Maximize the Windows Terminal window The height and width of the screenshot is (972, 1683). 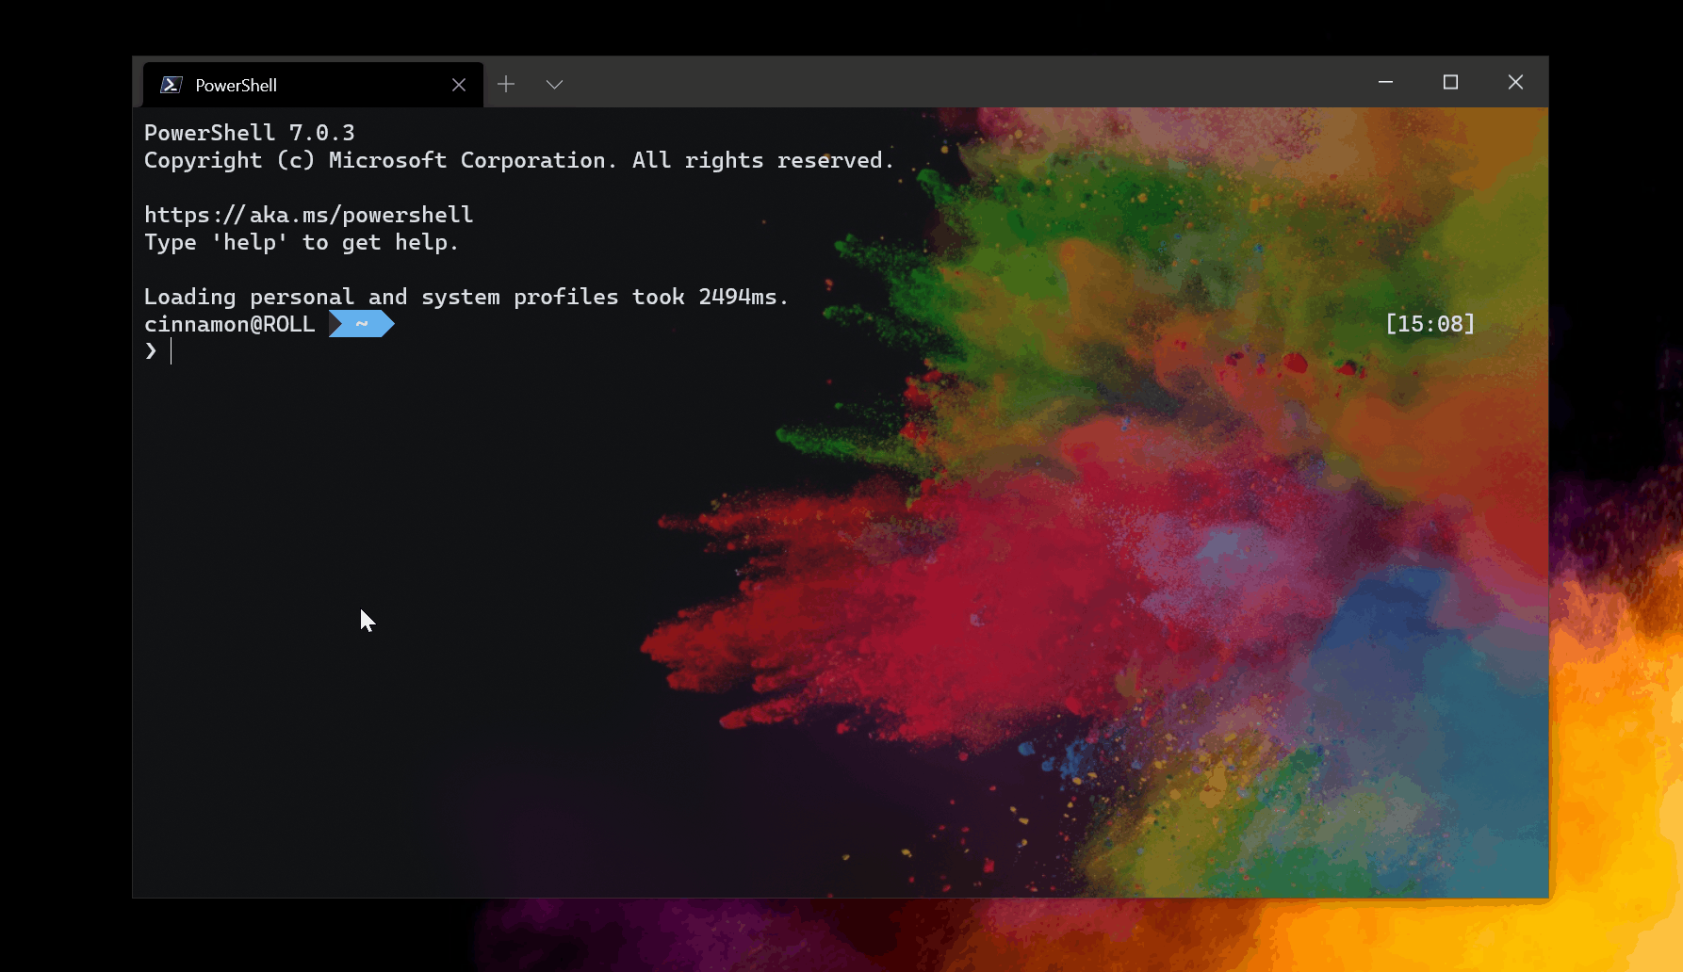(x=1450, y=82)
